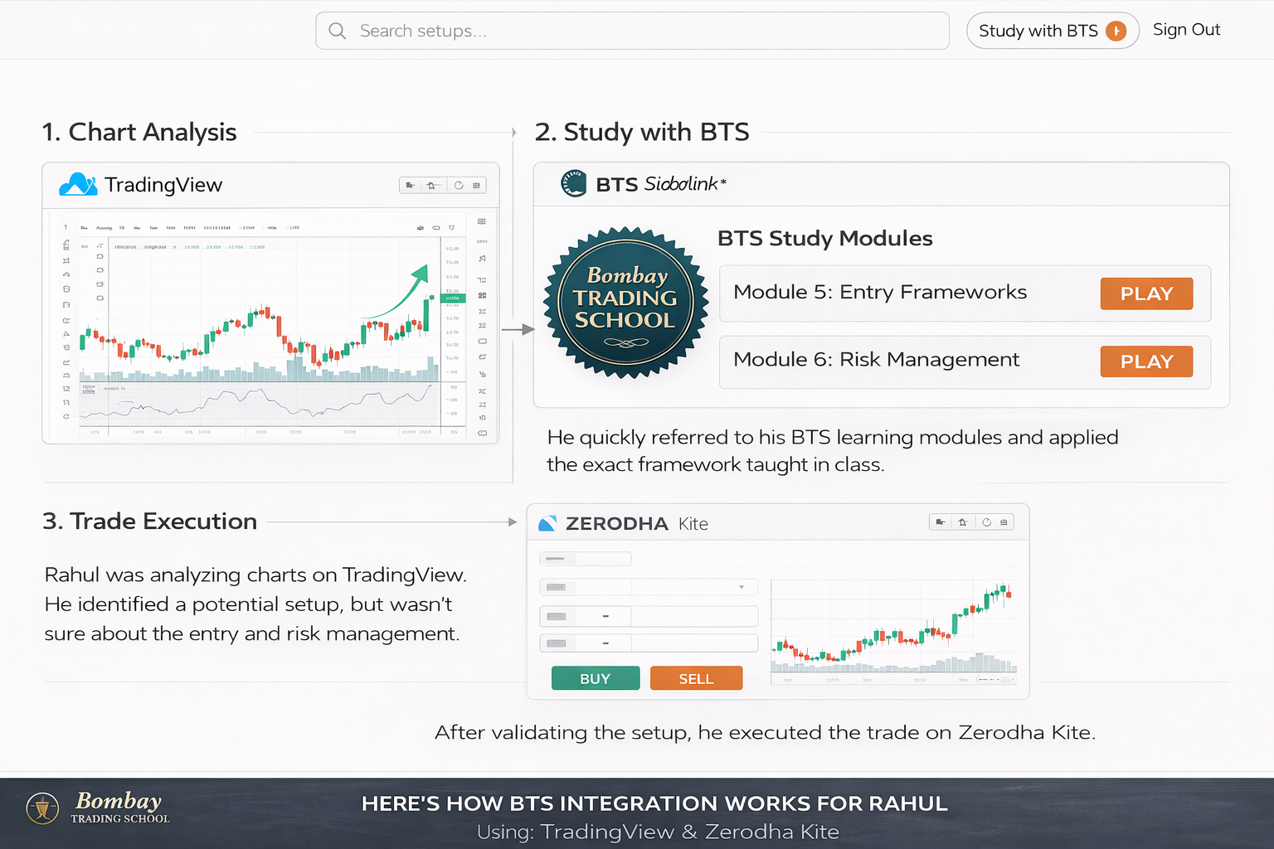Click the orange badge icon inside Study with BTS
The height and width of the screenshot is (849, 1274).
1116,31
